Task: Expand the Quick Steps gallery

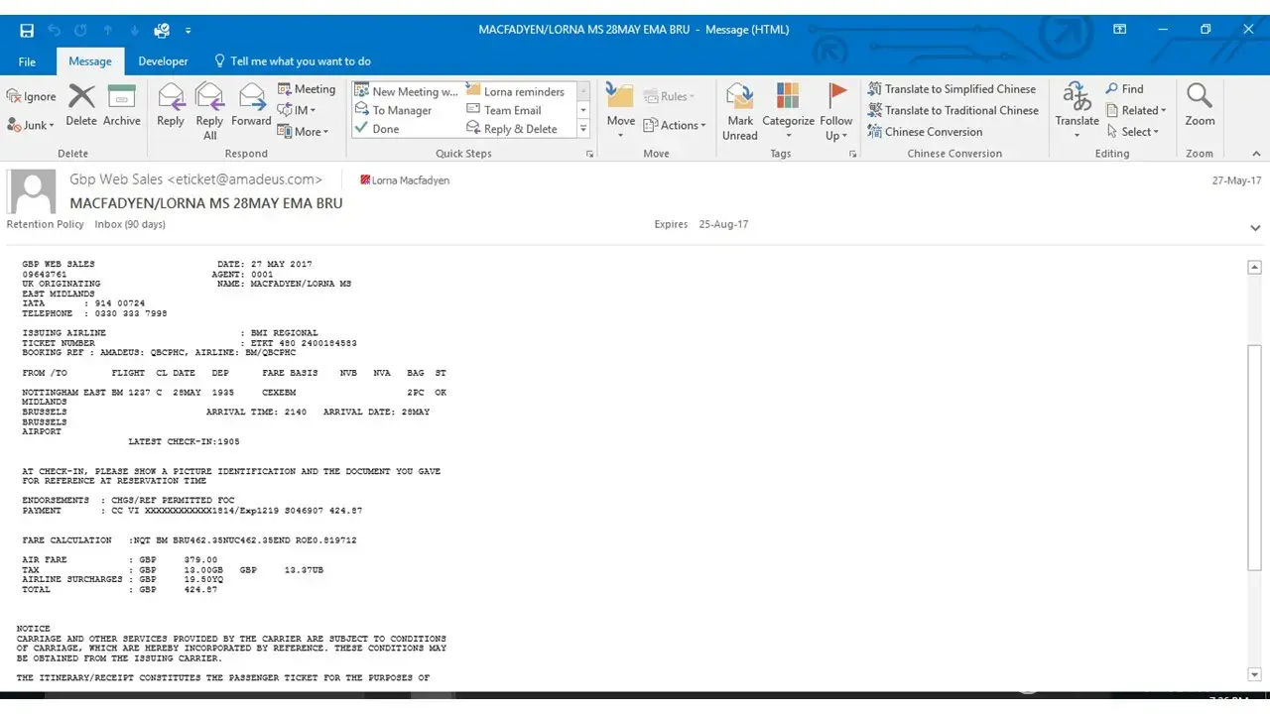Action: [583, 129]
